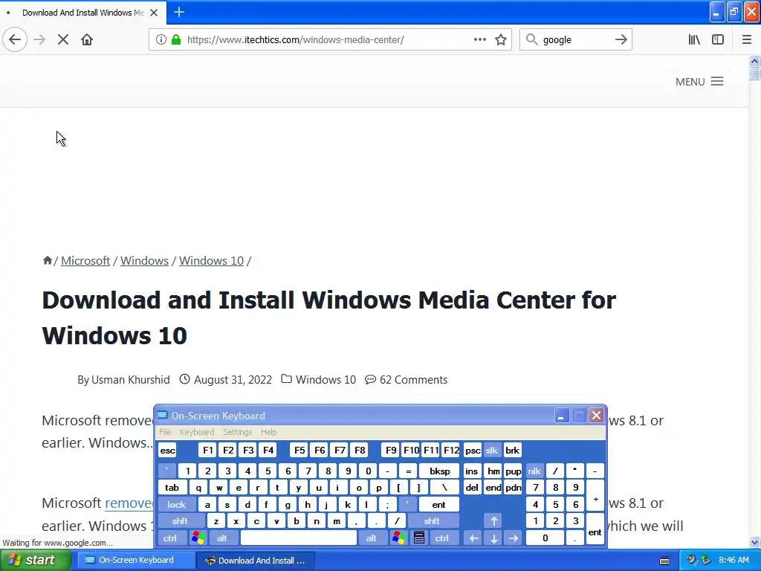Click the down arrow key
Image resolution: width=761 pixels, height=571 pixels.
click(493, 538)
